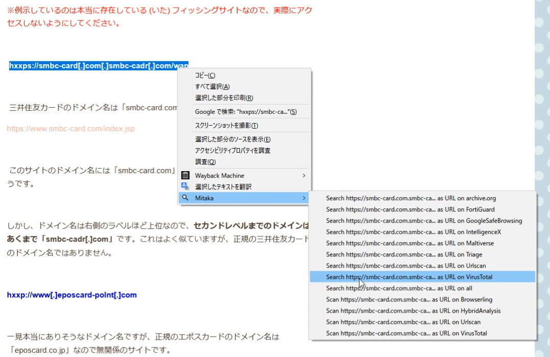Scan the URL on HybridAnalysis
Image resolution: width=550 pixels, height=357 pixels.
click(422, 311)
